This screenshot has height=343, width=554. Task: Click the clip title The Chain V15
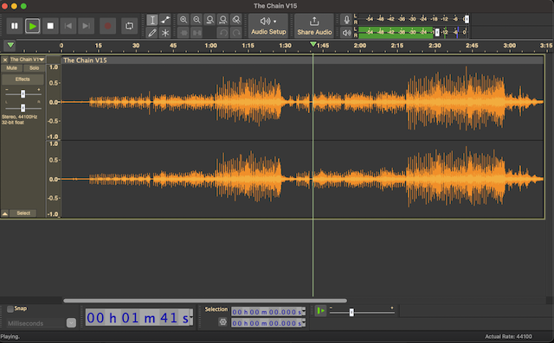pos(85,60)
